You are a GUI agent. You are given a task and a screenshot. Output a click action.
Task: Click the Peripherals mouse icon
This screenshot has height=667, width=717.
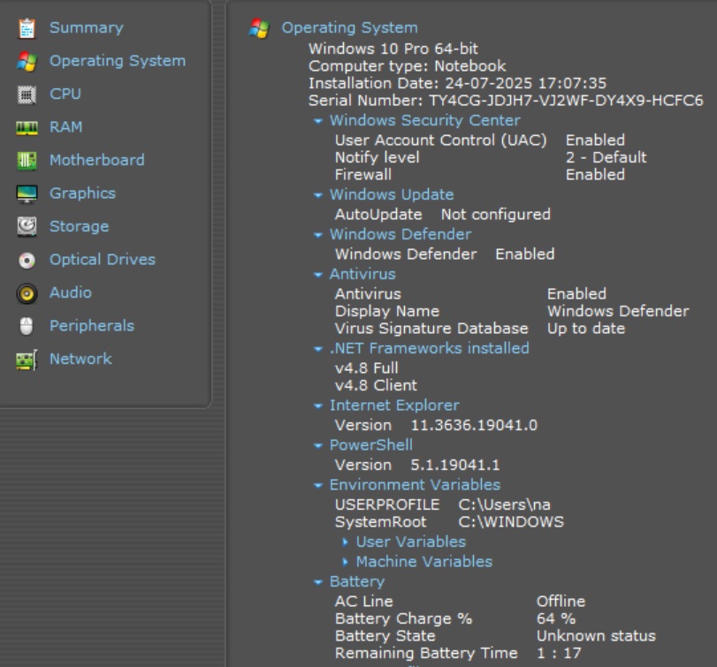coord(27,326)
